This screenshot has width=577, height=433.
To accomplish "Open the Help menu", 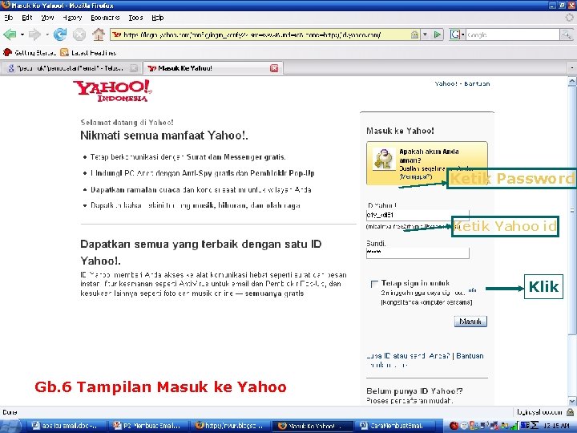I will [158, 18].
